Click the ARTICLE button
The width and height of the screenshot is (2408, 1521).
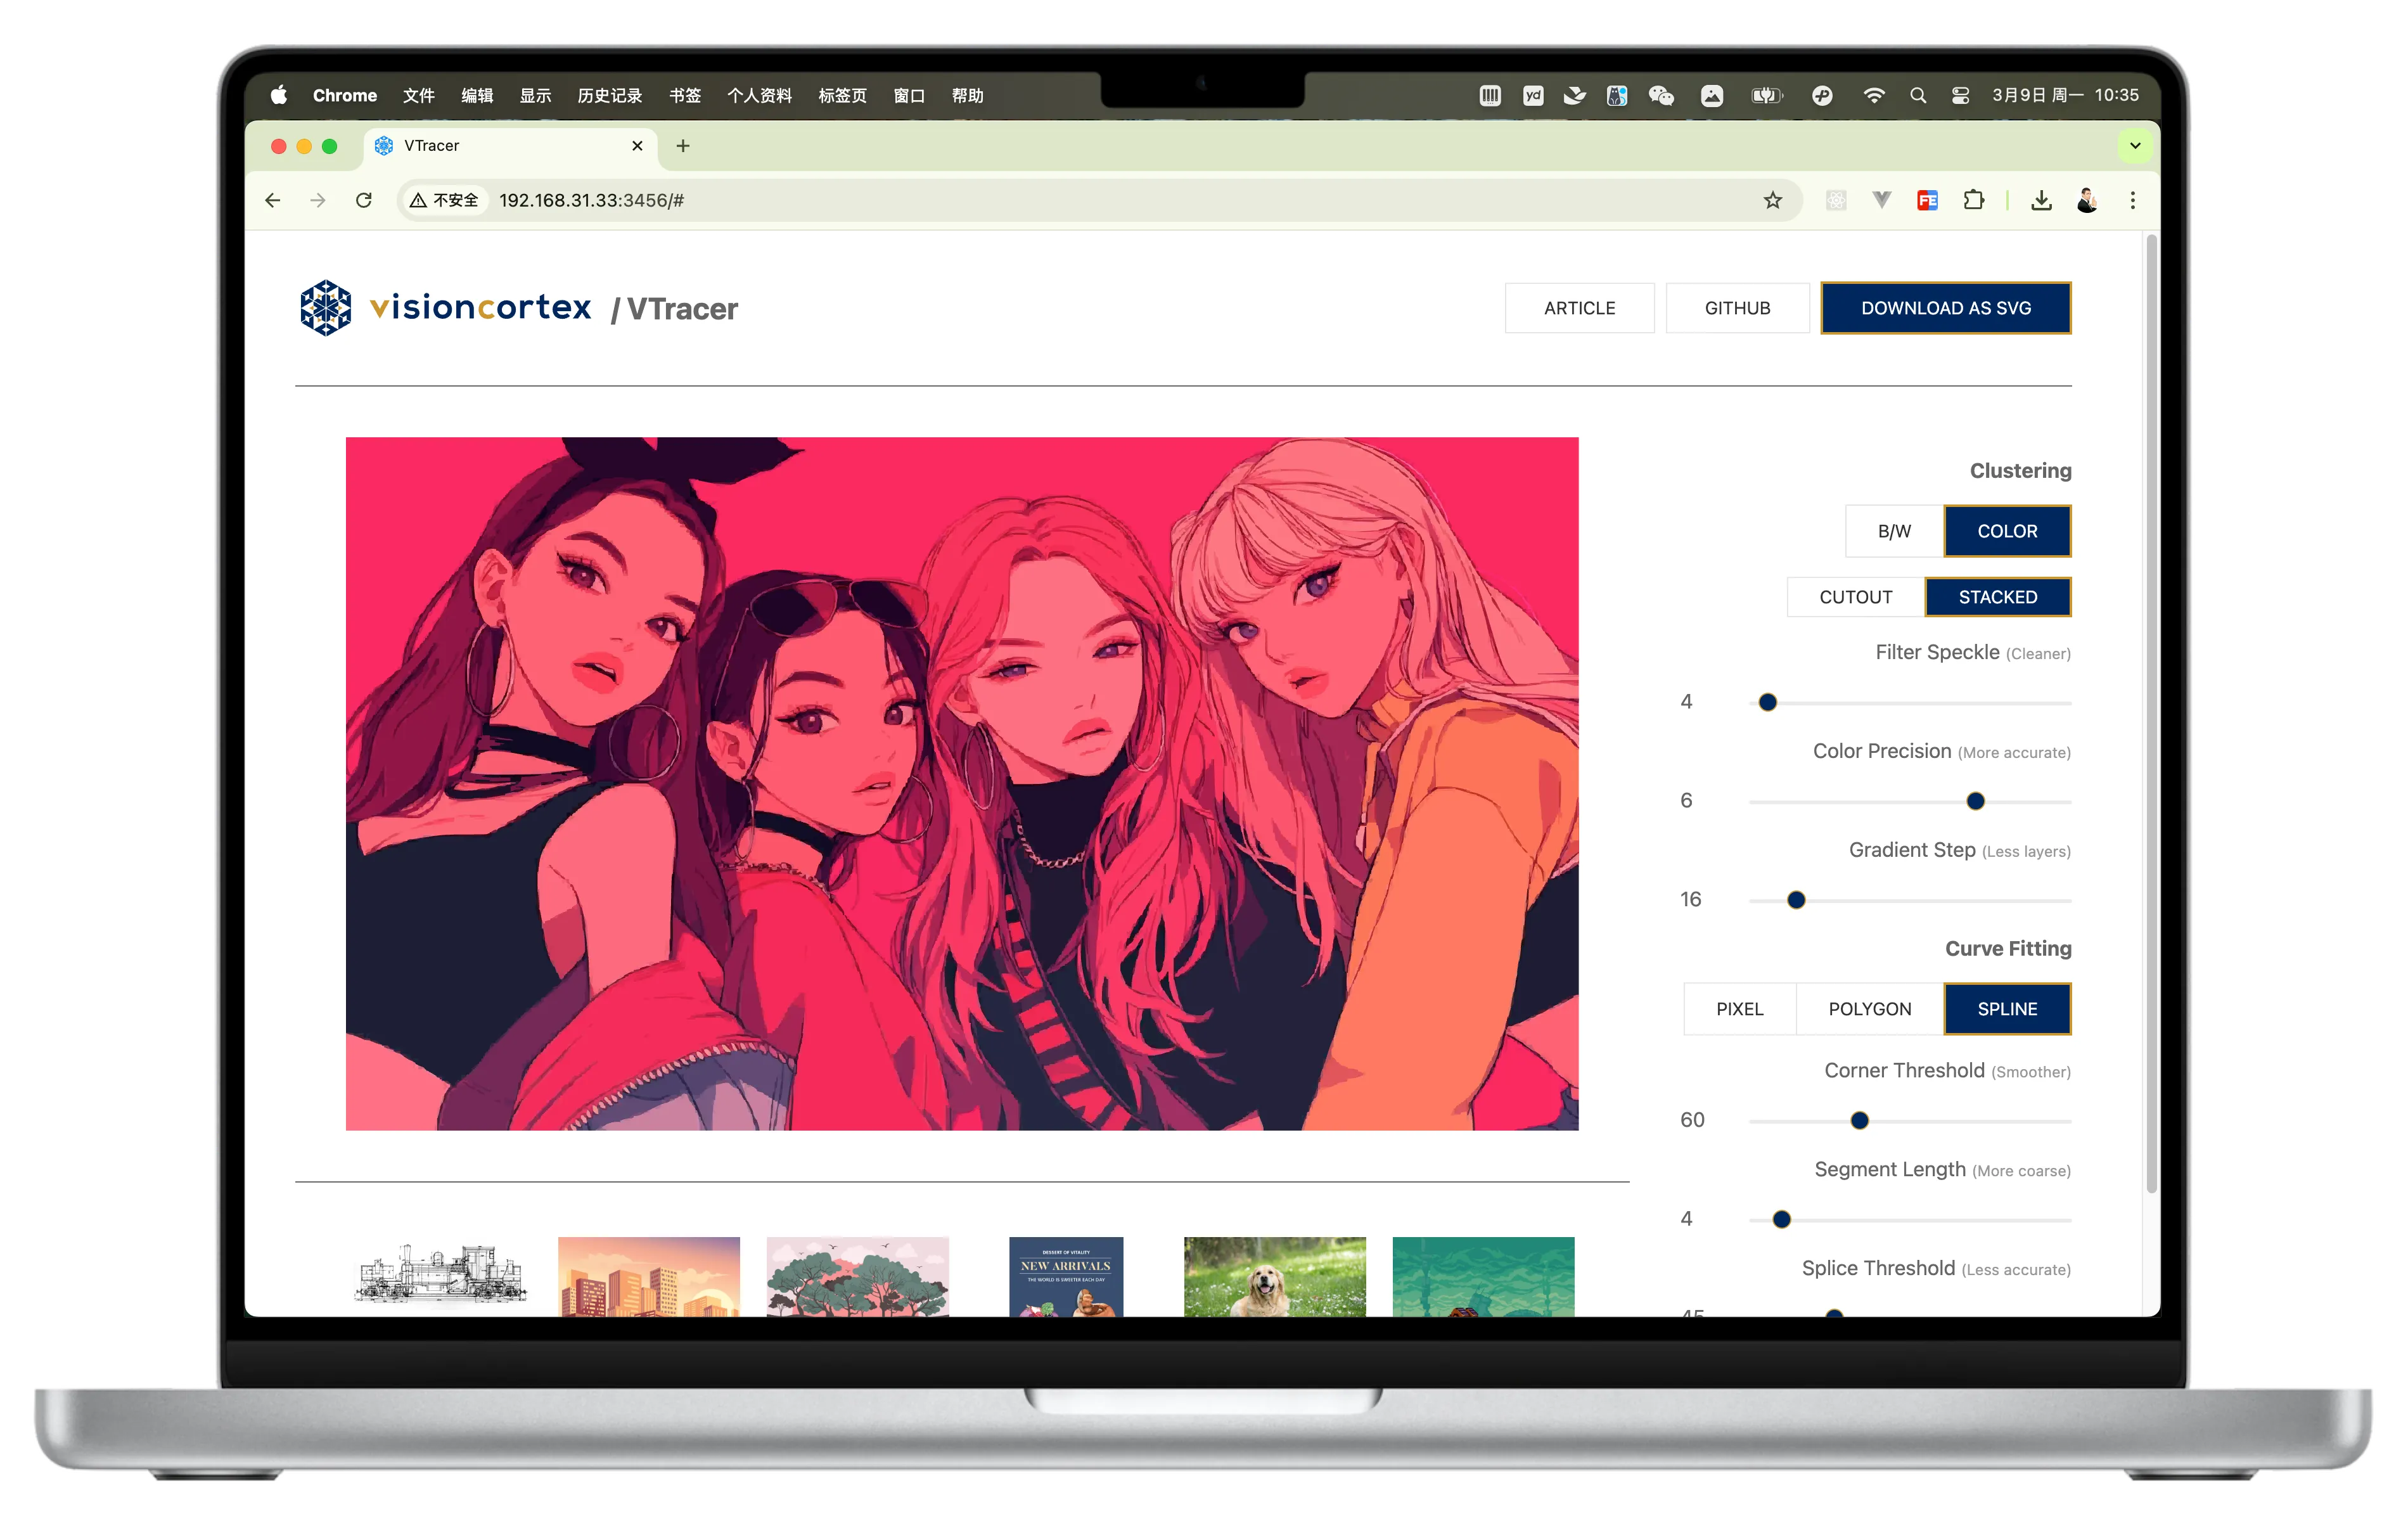tap(1580, 308)
